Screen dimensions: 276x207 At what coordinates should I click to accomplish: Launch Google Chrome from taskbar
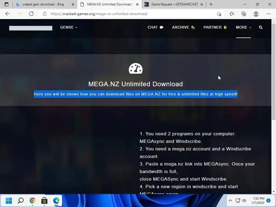[x=33, y=201]
